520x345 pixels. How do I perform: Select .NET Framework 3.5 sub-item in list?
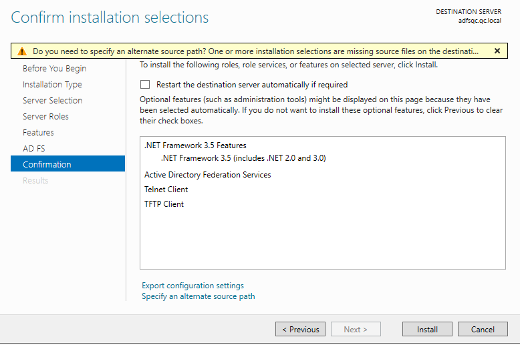click(243, 158)
